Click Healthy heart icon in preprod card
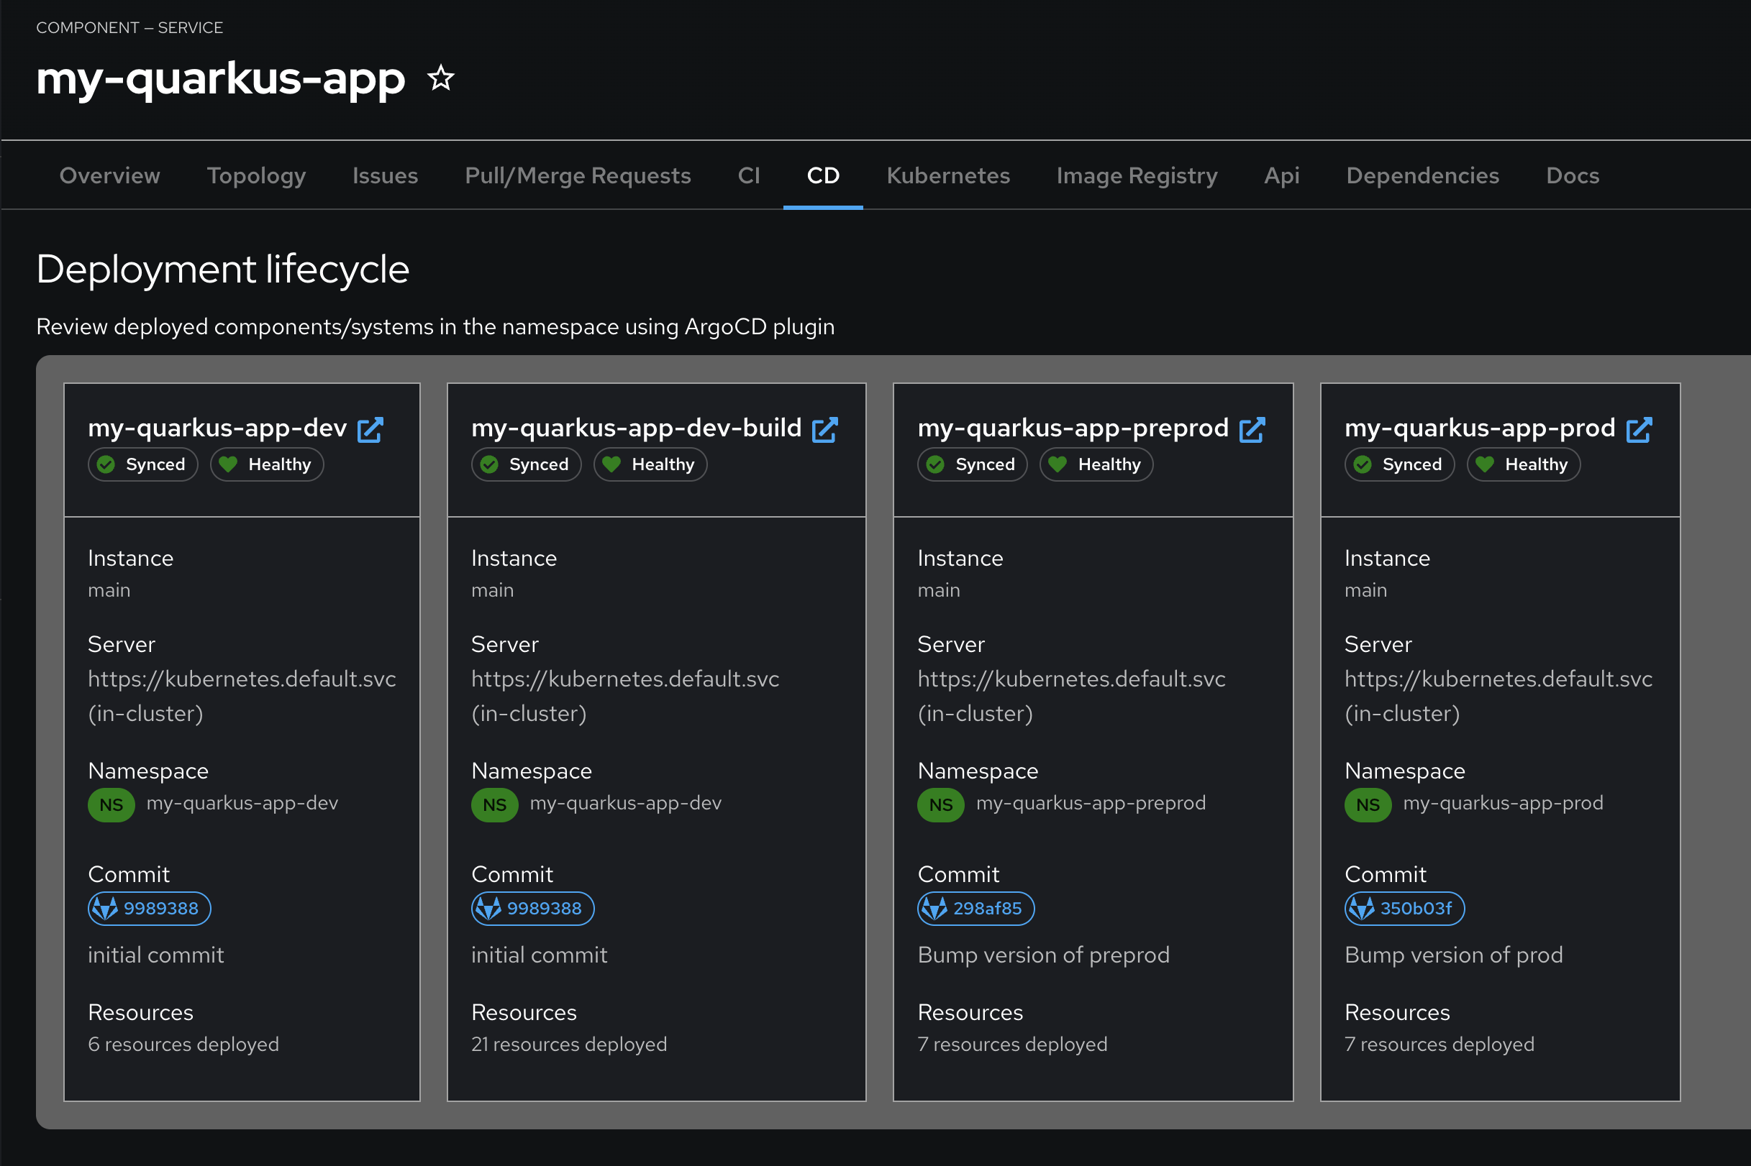 (x=1058, y=465)
